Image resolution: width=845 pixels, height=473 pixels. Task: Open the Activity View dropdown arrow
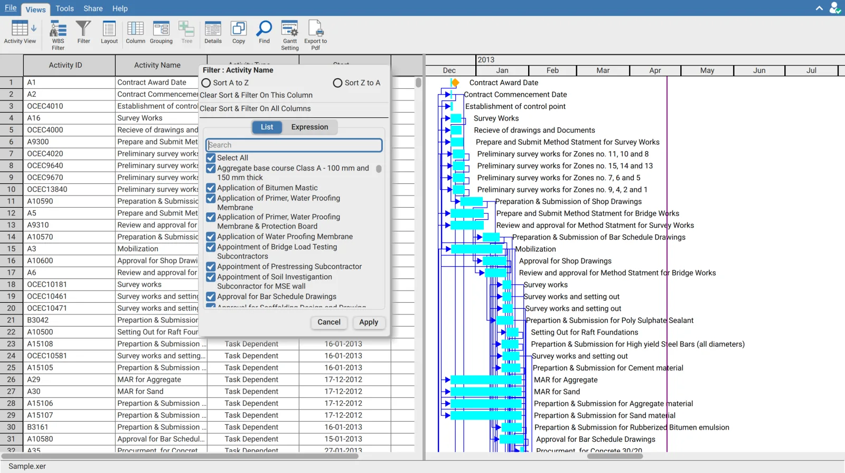[34, 29]
